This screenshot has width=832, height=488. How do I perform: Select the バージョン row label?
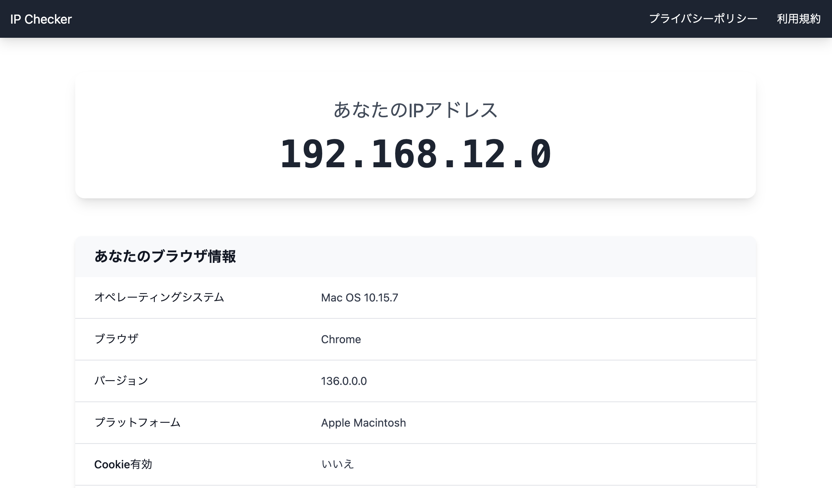[x=122, y=381]
